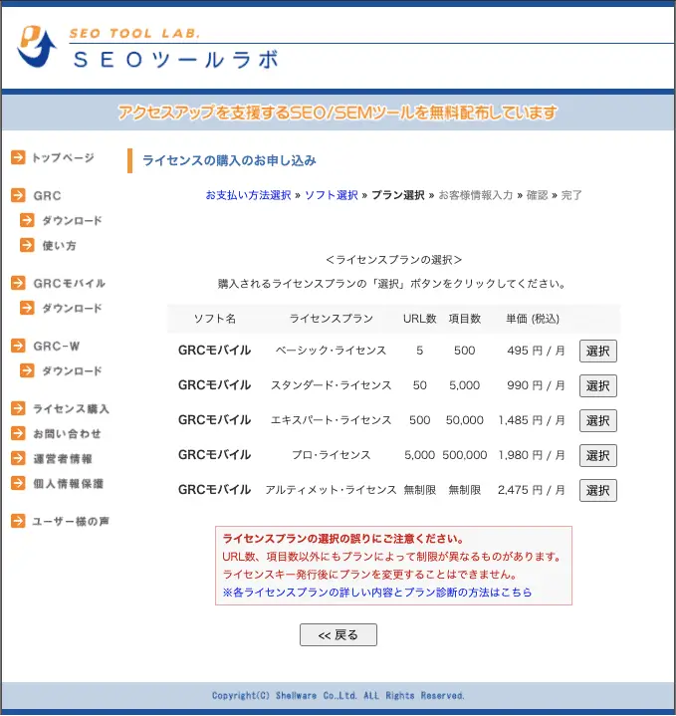Click the 1,485 円 / 月 price cell
The image size is (676, 716).
(532, 420)
